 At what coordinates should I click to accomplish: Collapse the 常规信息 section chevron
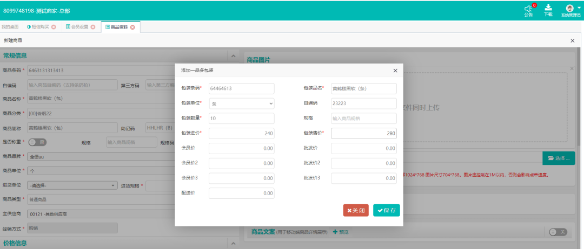233,56
